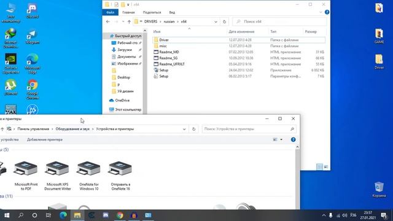
Task: Open the Recycle Bin on the desktop
Action: pyautogui.click(x=379, y=190)
